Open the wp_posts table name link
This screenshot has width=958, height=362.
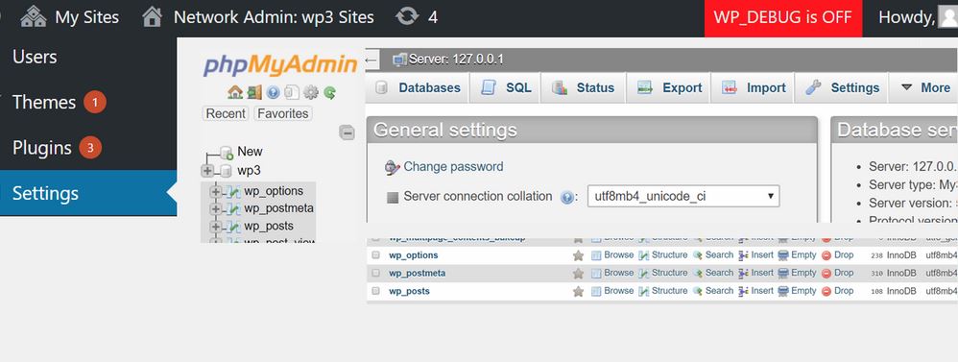click(409, 291)
